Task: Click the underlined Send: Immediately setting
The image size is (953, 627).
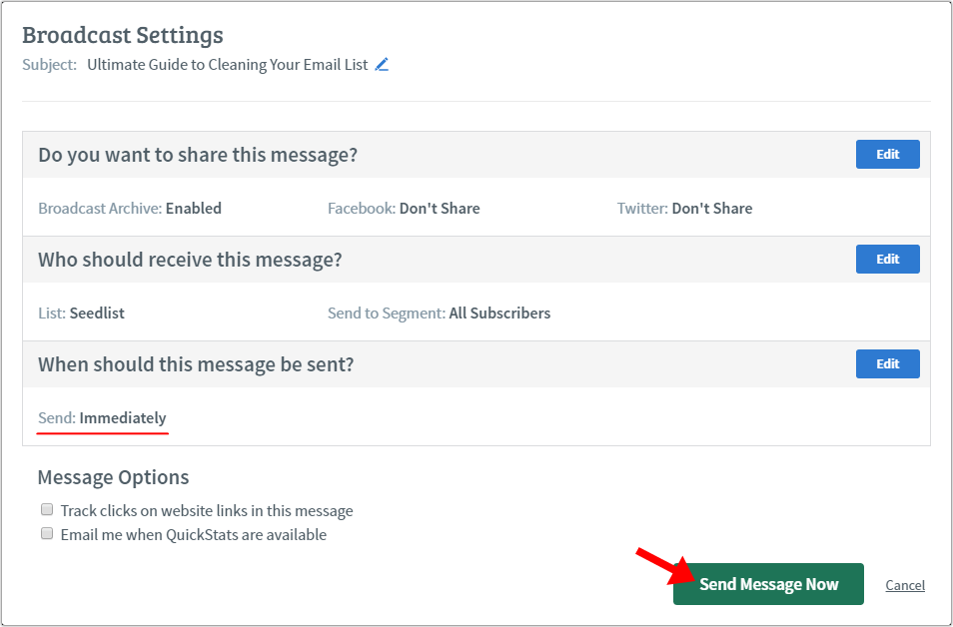Action: click(x=102, y=418)
